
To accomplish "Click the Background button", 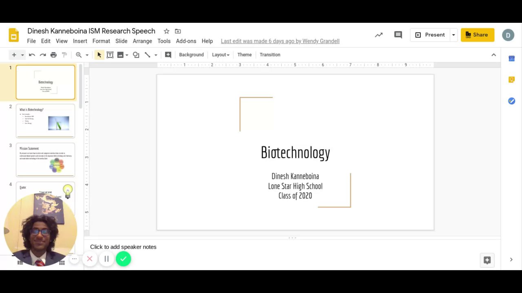I will 191,55.
